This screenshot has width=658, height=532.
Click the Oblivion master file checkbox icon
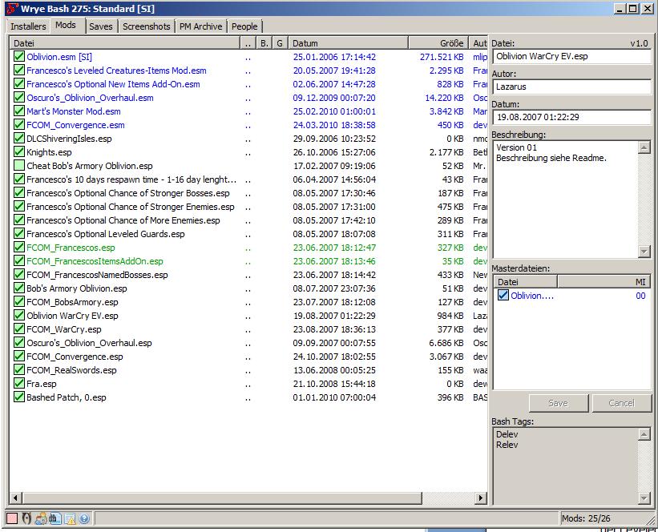tap(503, 296)
